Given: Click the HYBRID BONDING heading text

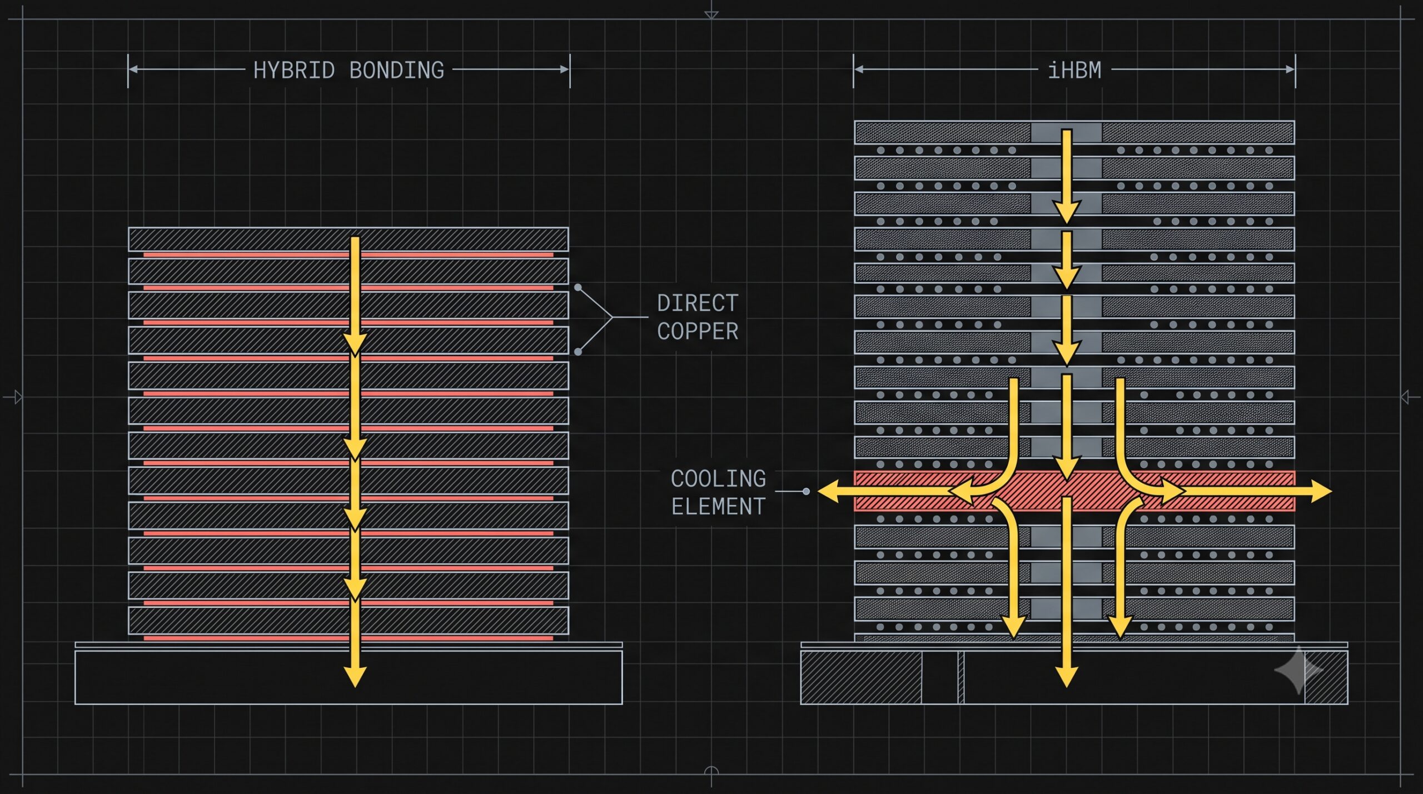Looking at the screenshot, I should point(349,71).
